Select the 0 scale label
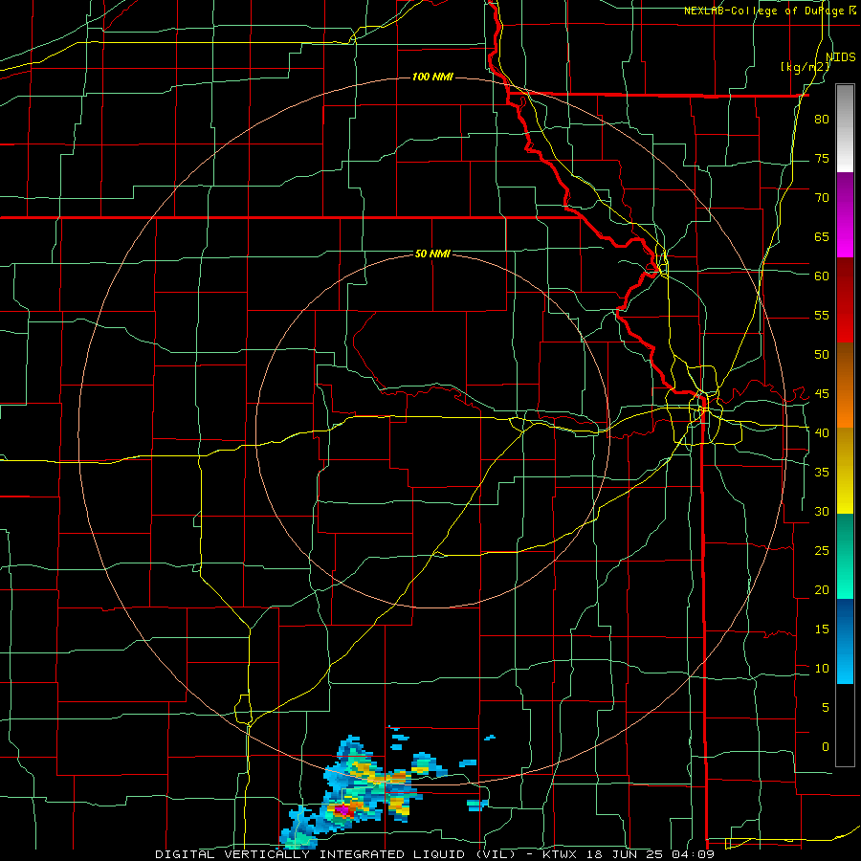 826,747
